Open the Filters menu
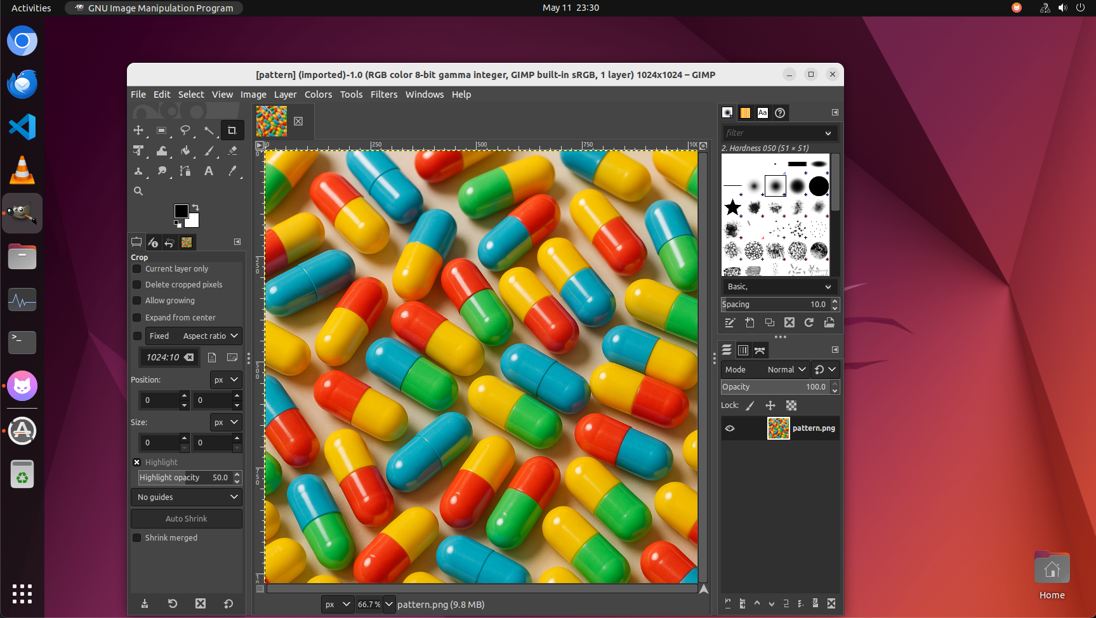1096x618 pixels. tap(383, 95)
